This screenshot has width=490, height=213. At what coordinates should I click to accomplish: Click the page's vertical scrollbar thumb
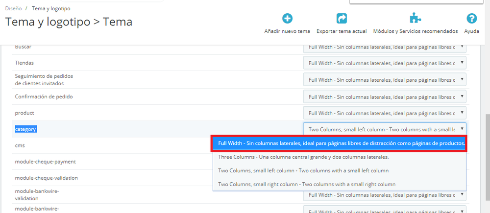(488, 157)
